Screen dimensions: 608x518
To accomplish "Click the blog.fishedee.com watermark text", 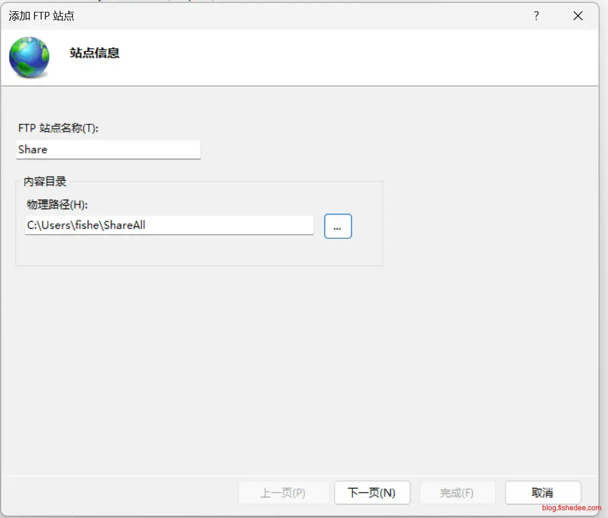I will pyautogui.click(x=571, y=508).
